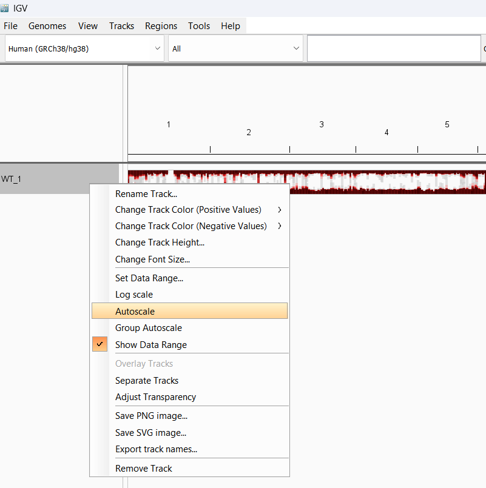Choose Remove Track from the menu

pos(189,468)
